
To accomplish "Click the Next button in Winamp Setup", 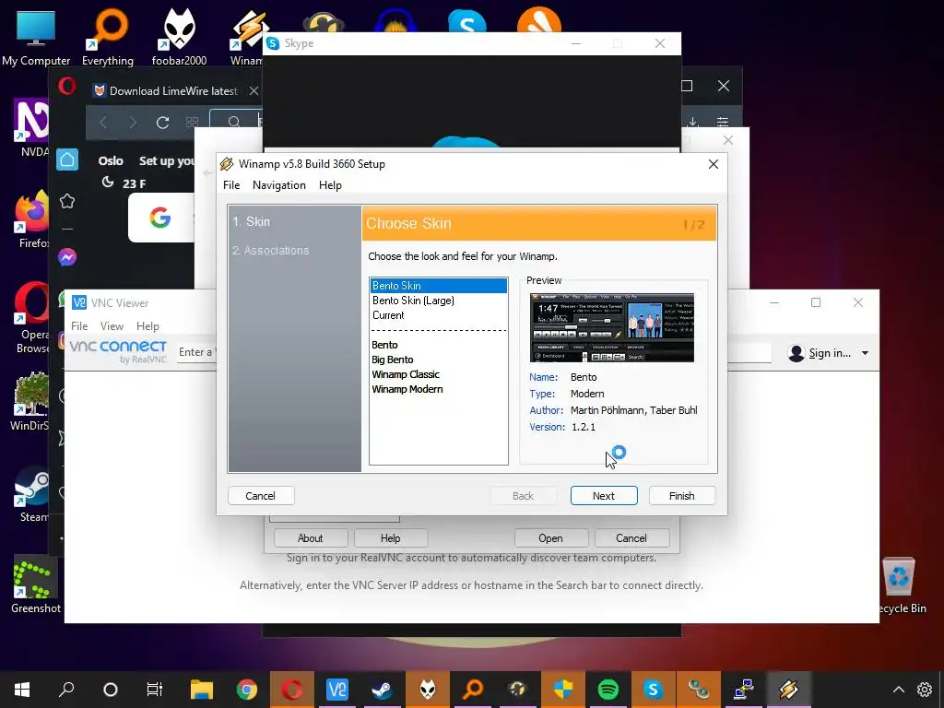I will pos(604,495).
